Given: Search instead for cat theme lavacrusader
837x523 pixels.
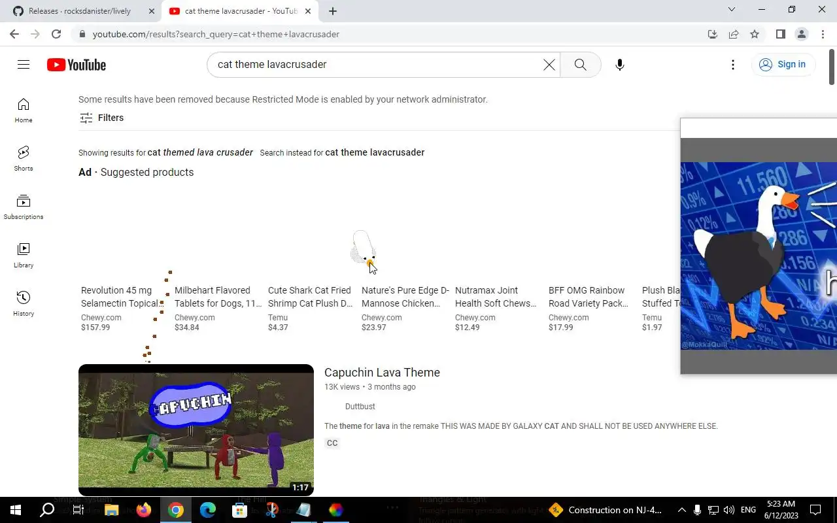Looking at the screenshot, I should pyautogui.click(x=375, y=152).
